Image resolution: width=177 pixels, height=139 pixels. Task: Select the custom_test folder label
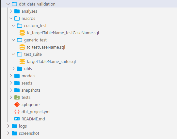(x=35, y=26)
